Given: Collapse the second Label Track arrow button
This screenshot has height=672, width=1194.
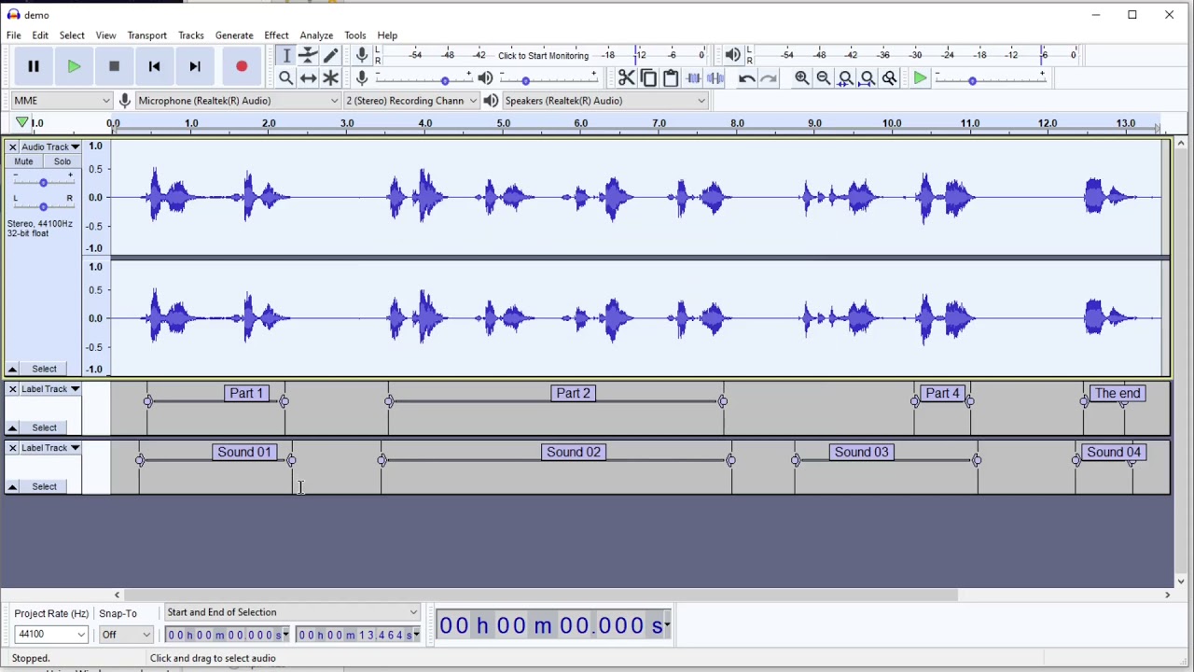Looking at the screenshot, I should pos(12,486).
